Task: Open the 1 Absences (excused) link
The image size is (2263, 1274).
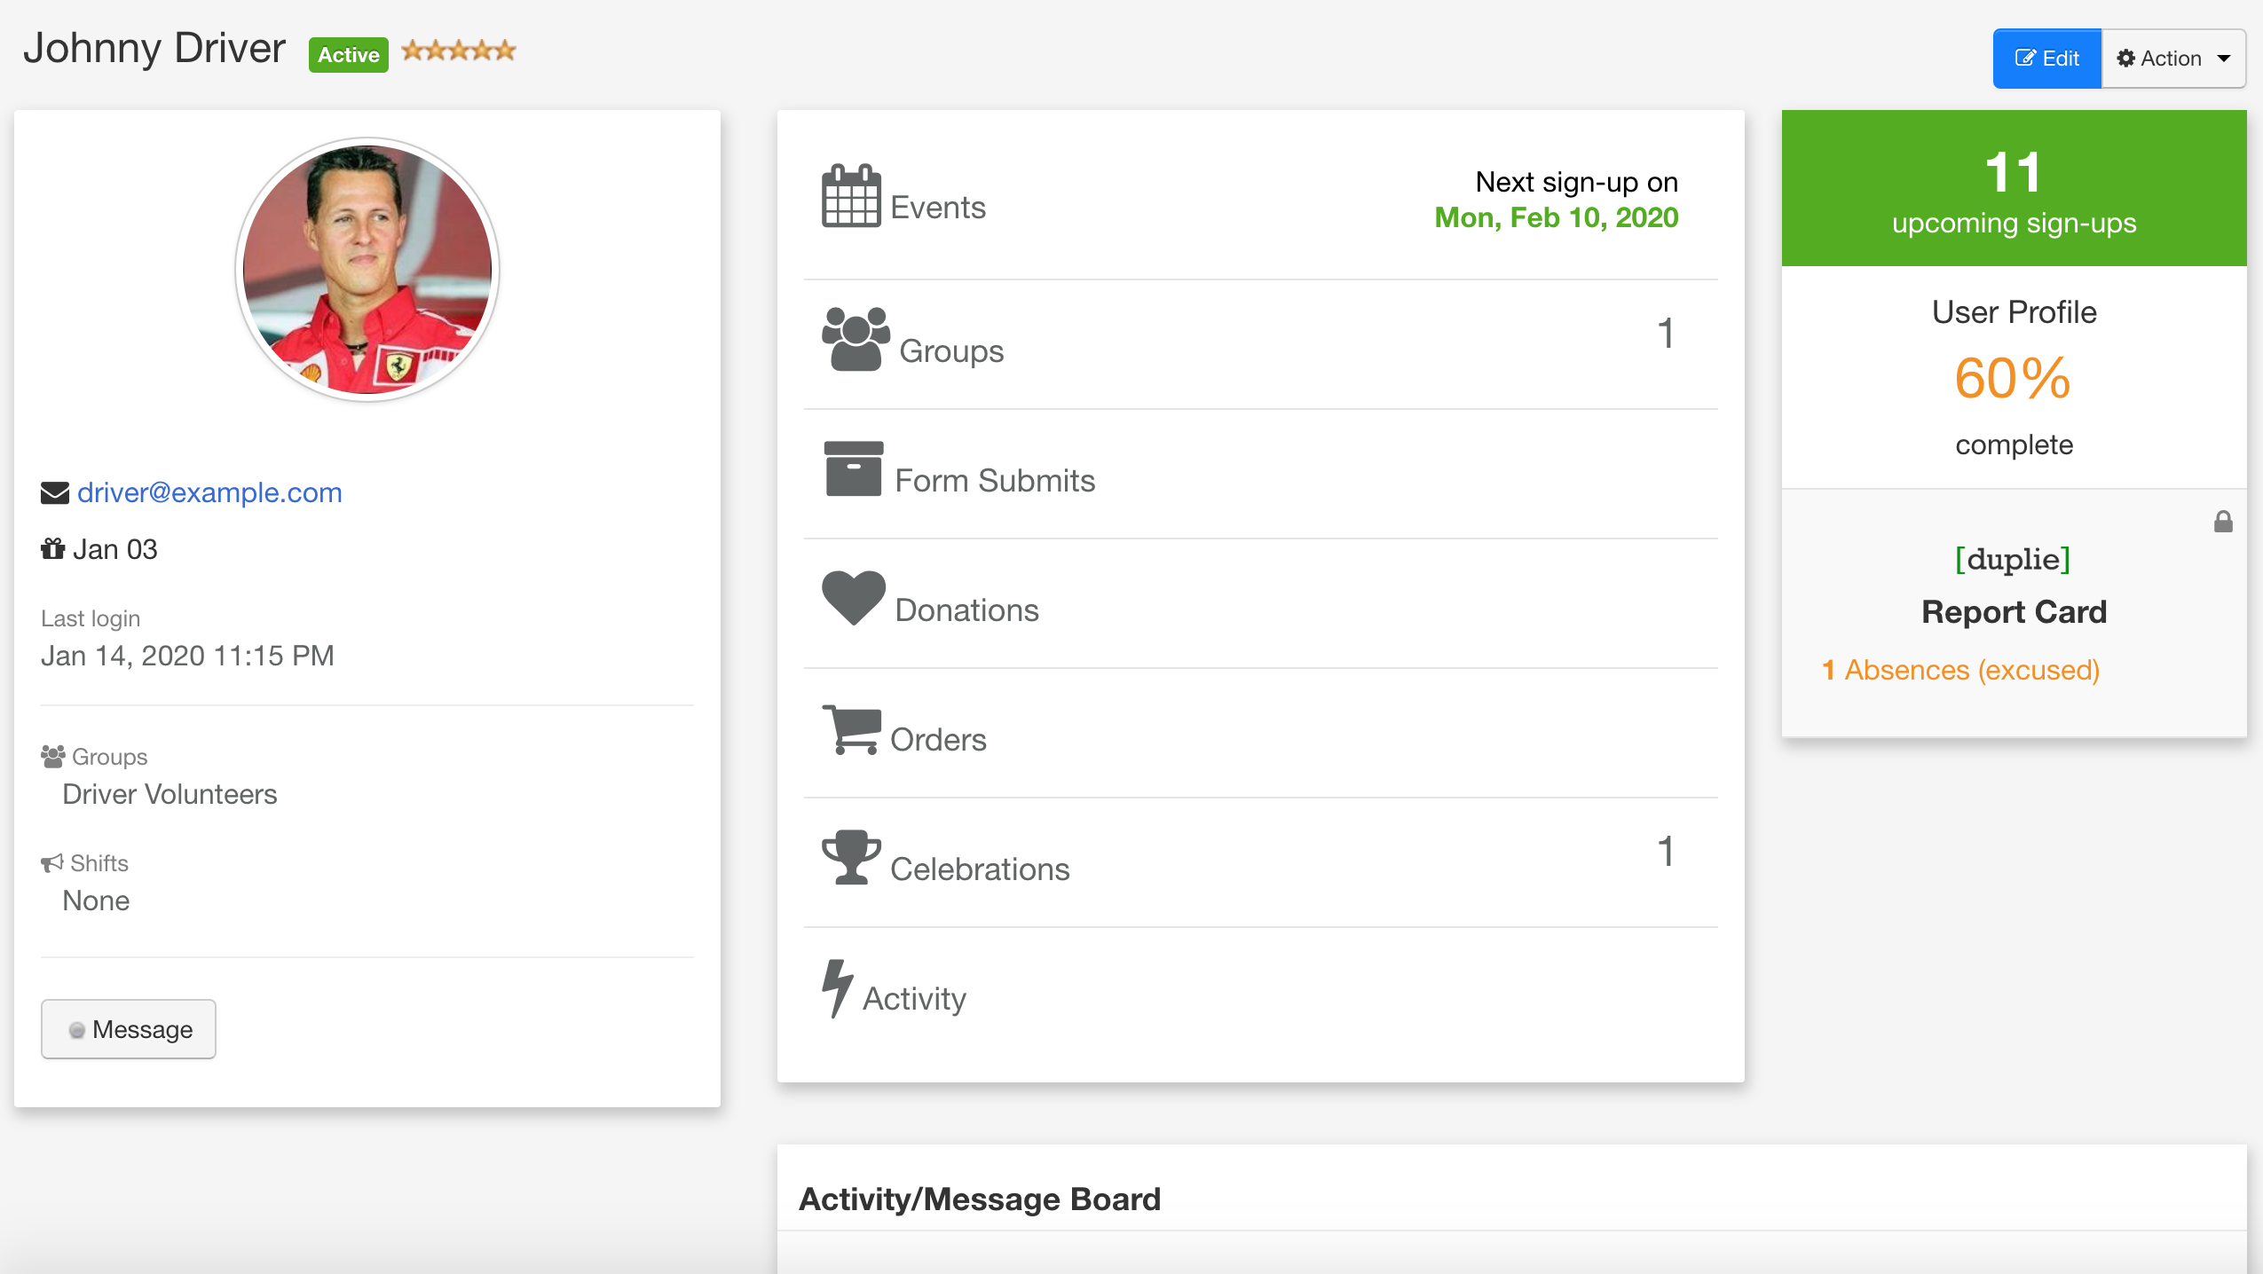Action: click(x=1960, y=670)
